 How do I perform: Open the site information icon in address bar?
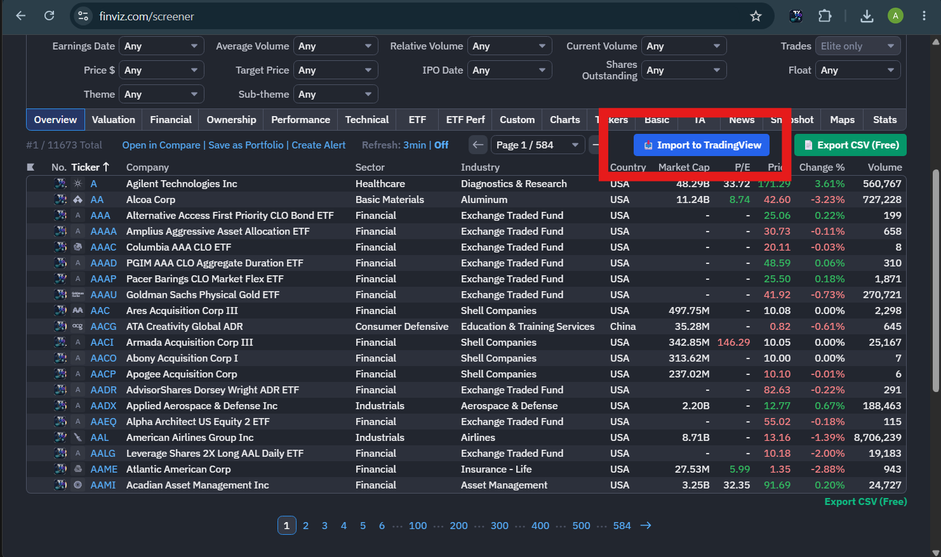(83, 16)
